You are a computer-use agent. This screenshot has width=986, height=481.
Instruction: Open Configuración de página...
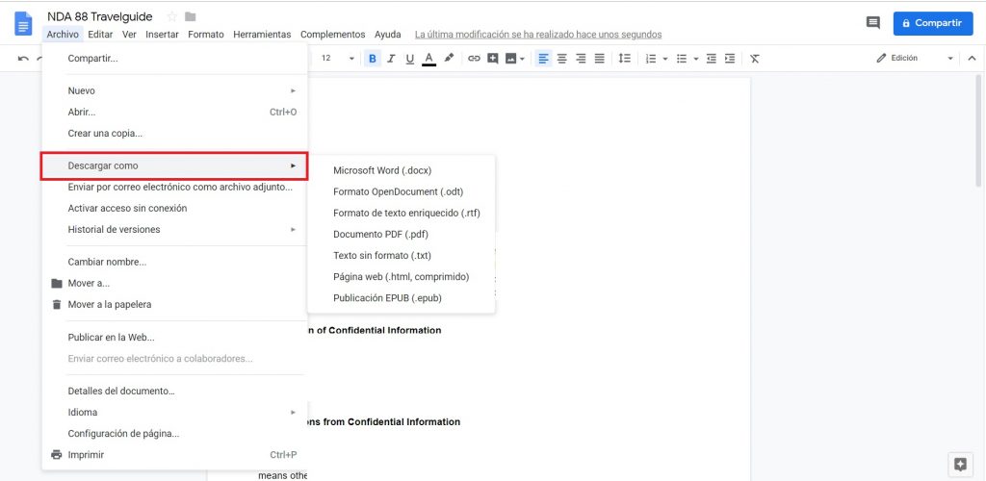(x=175, y=433)
